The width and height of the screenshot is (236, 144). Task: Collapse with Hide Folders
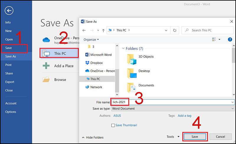(x=93, y=138)
